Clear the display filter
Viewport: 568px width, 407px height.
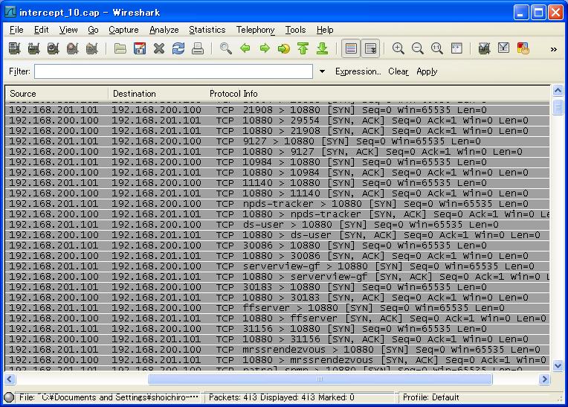(398, 71)
